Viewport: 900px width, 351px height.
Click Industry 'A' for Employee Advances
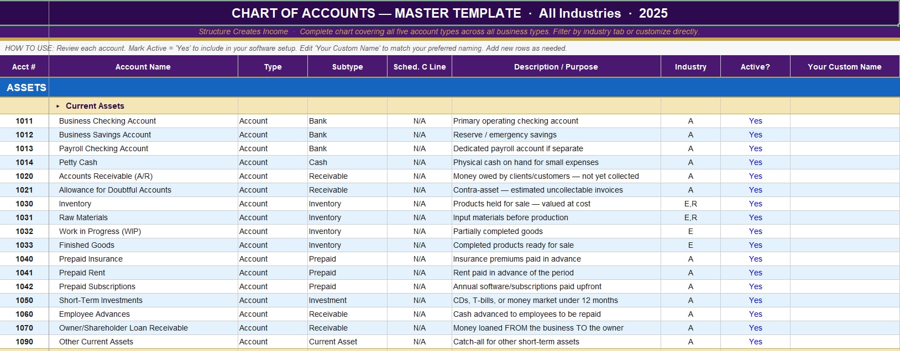click(690, 314)
